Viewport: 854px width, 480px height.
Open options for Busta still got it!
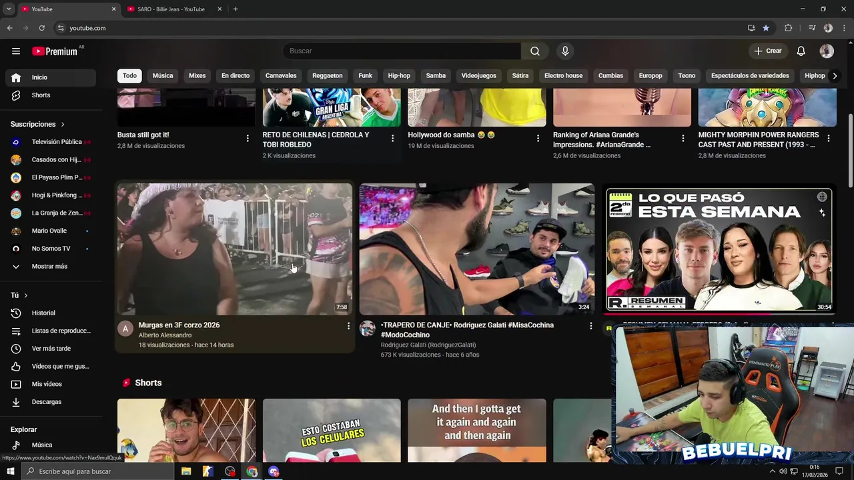[248, 139]
